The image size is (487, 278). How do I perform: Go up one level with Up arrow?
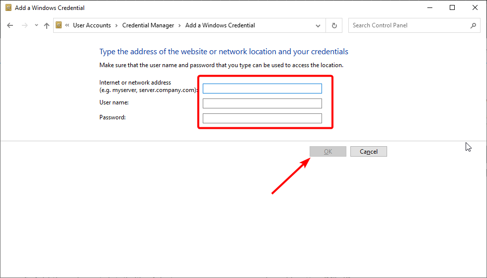[x=47, y=25]
